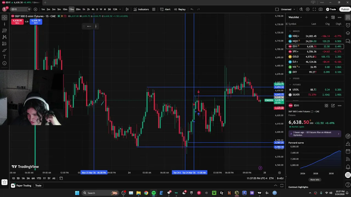Toggle B-ADJ back-adjust contract setting

click(280, 178)
